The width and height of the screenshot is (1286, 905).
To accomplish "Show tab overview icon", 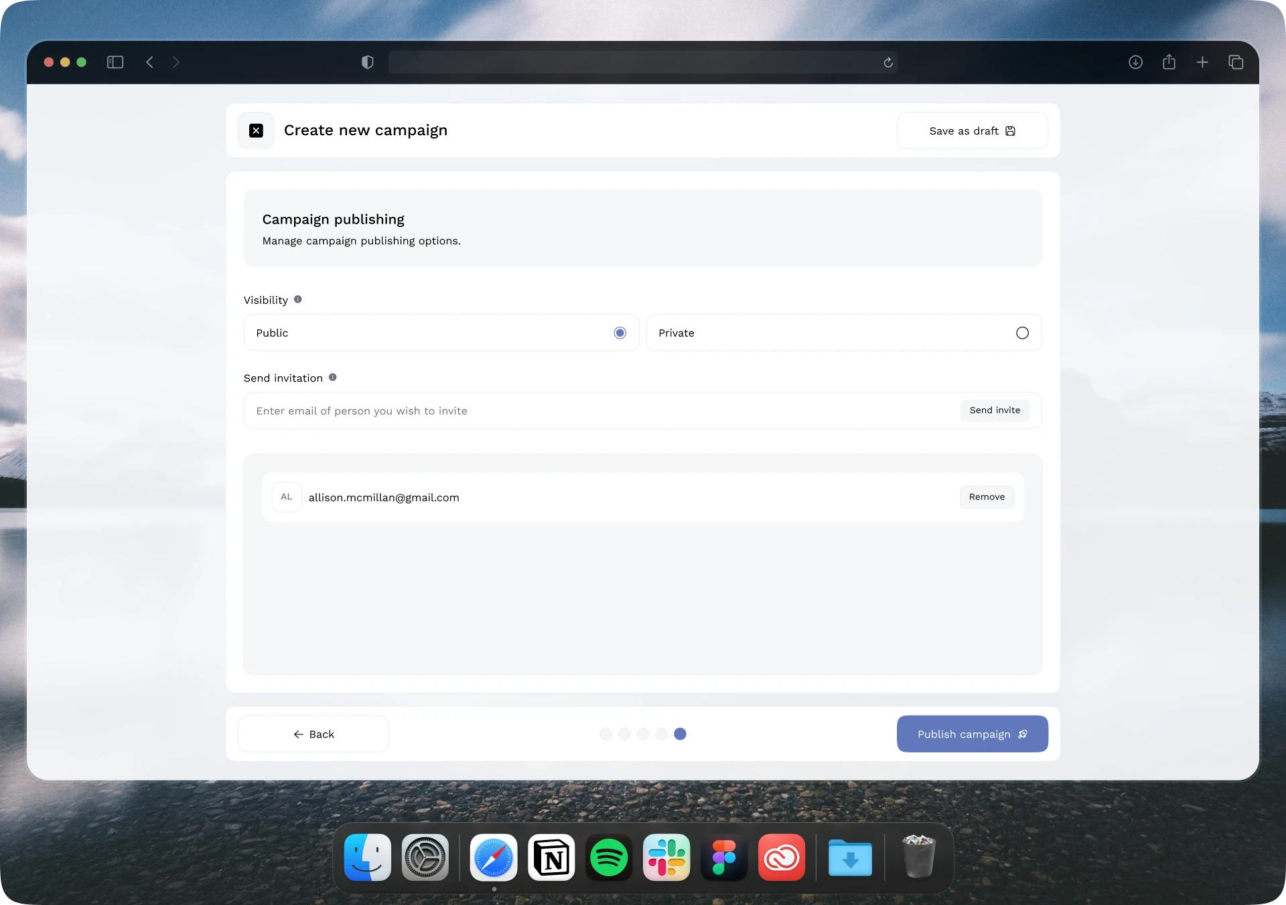I will [1236, 62].
